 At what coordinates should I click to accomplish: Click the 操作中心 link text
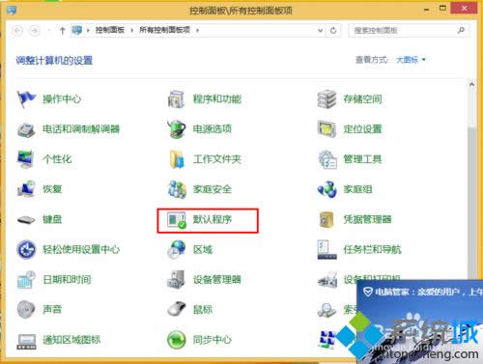click(x=62, y=99)
